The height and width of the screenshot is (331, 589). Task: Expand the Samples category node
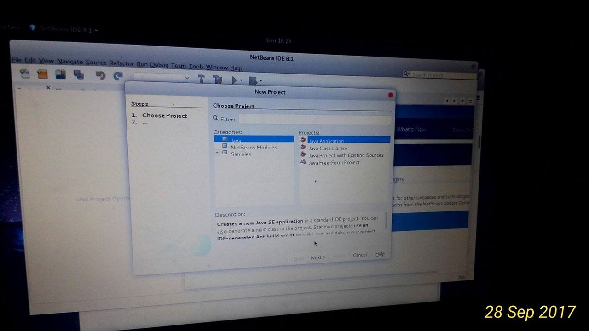[x=217, y=153]
